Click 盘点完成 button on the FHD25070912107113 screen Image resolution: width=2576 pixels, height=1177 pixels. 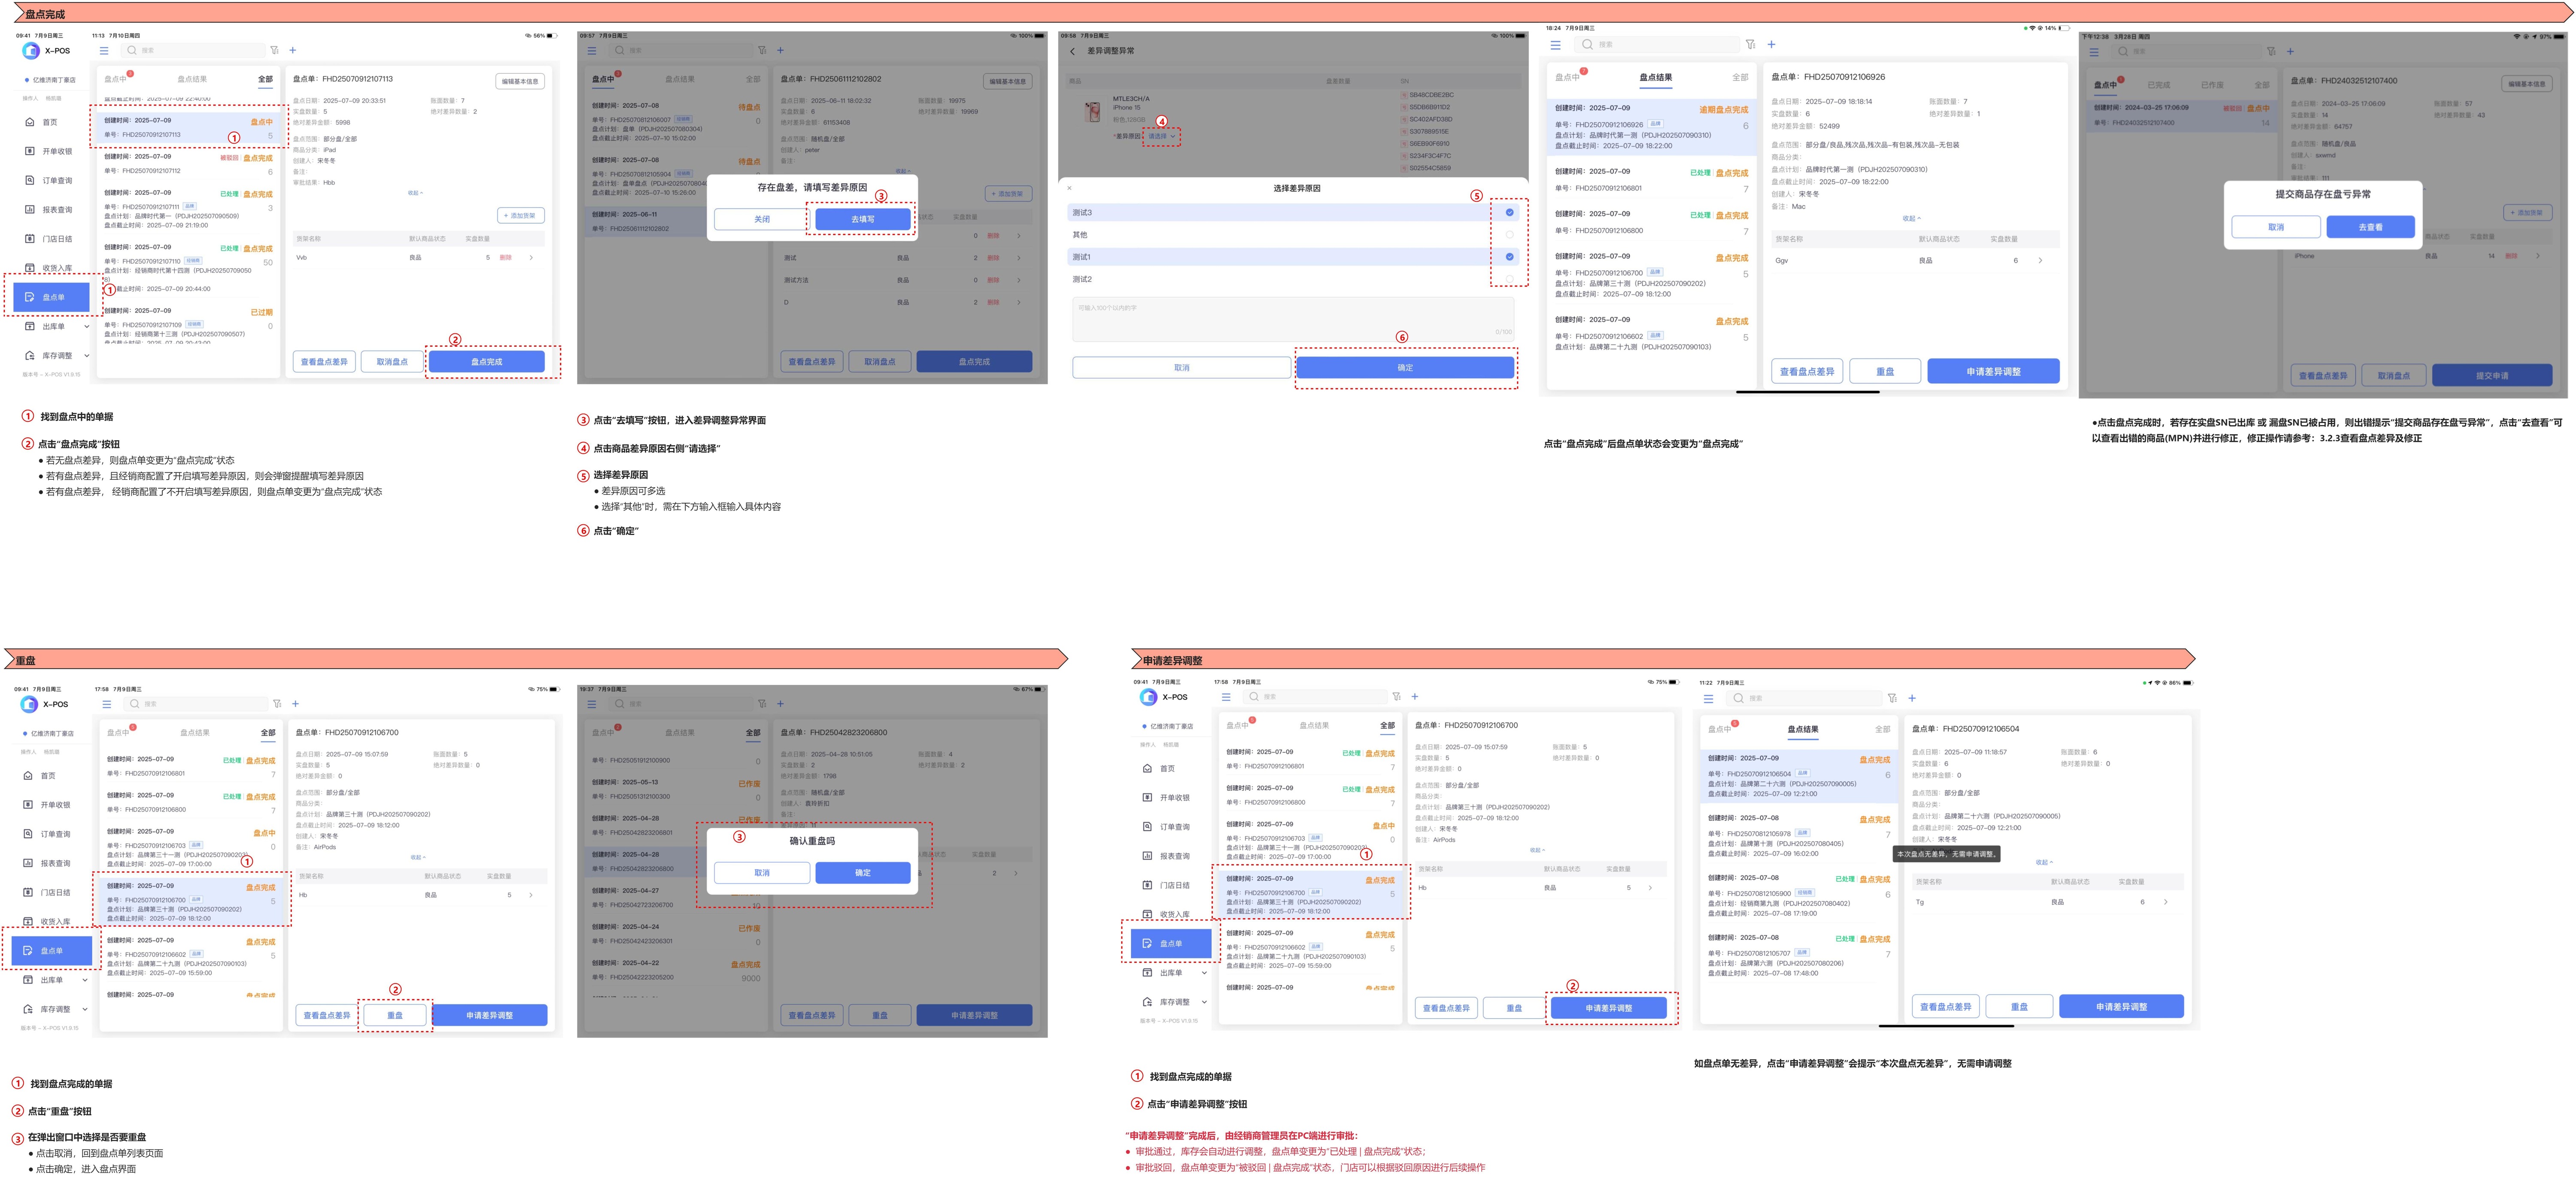click(487, 362)
